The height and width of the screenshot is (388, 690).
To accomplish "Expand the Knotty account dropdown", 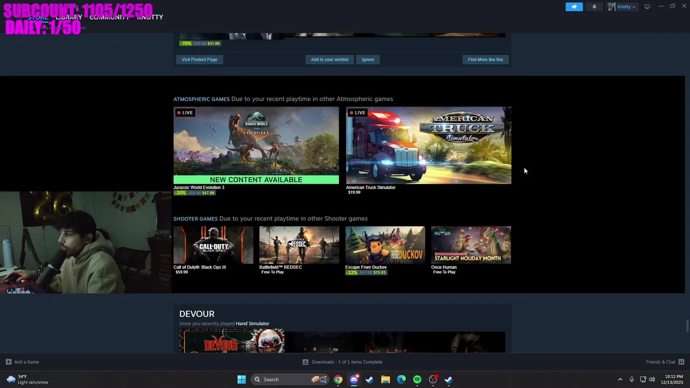I will pos(622,6).
